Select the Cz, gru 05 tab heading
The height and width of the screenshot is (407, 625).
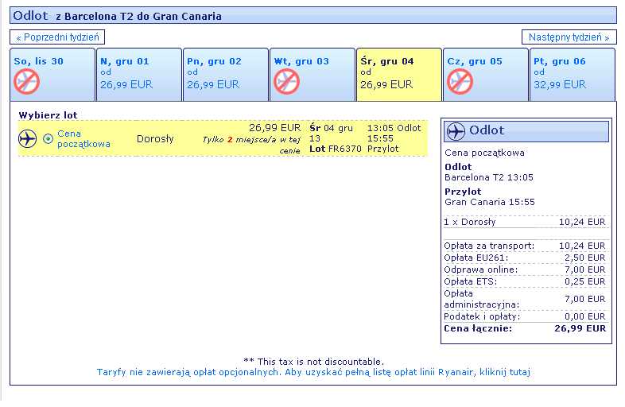(x=475, y=61)
